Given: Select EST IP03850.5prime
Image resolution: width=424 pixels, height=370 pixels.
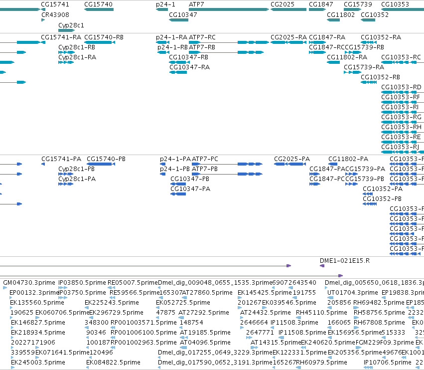Looking at the screenshot, I should (x=82, y=283).
